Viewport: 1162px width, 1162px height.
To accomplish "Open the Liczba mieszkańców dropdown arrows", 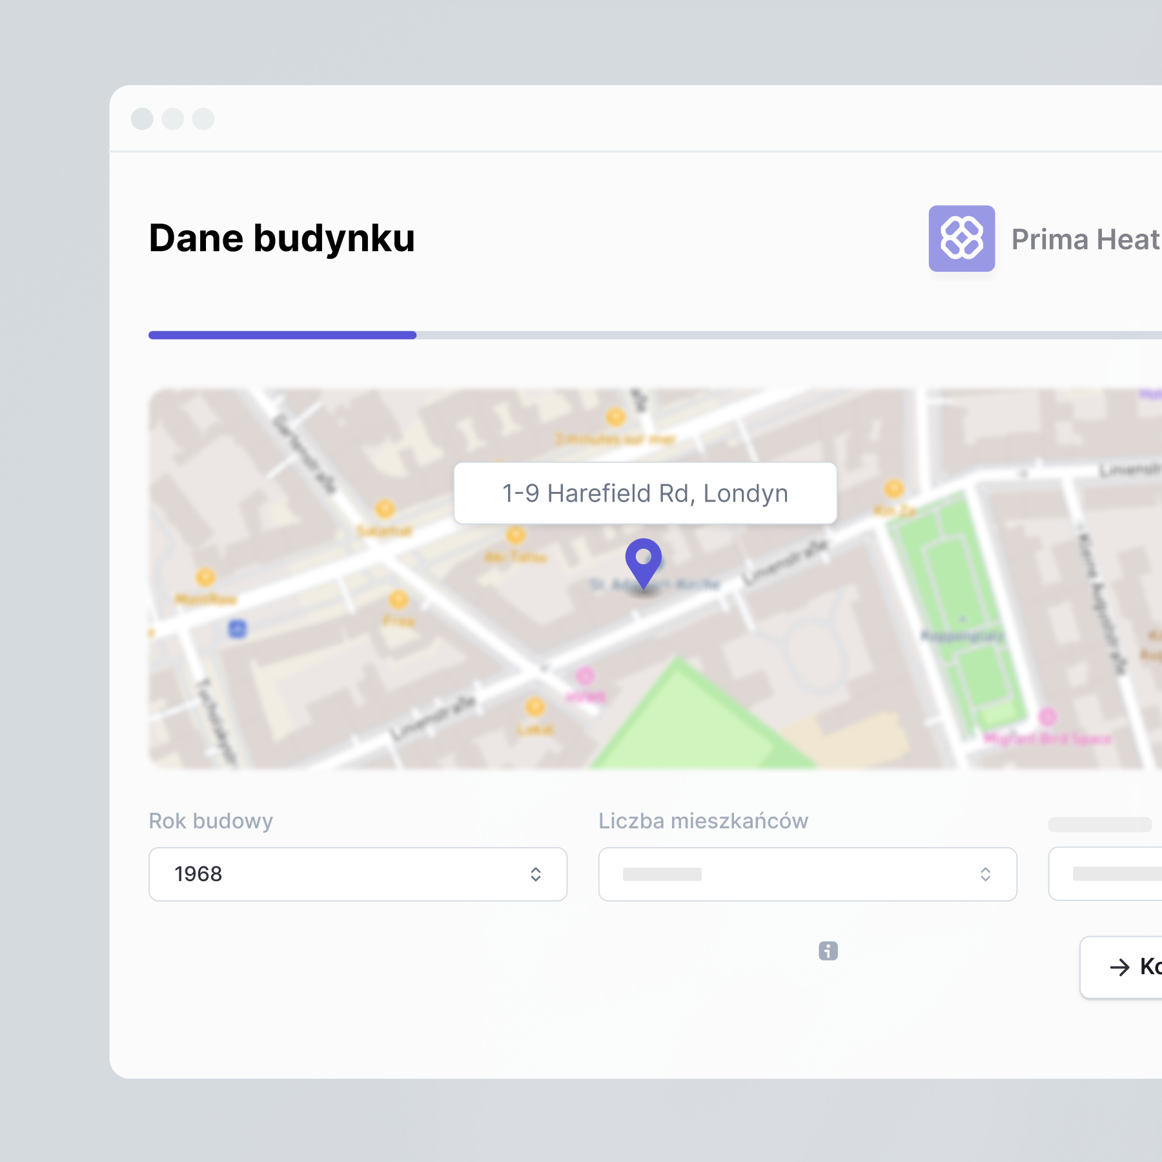I will [985, 874].
